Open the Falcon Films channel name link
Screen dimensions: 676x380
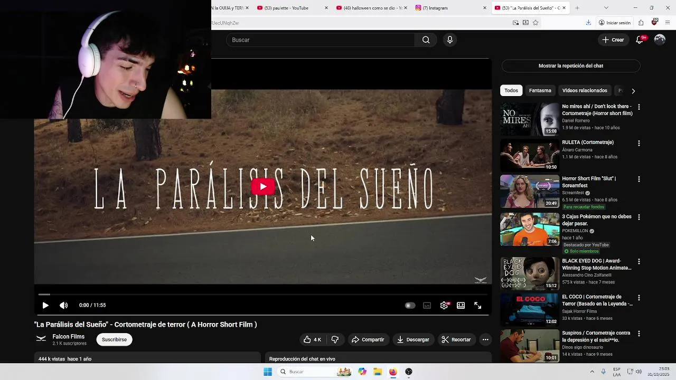point(68,337)
